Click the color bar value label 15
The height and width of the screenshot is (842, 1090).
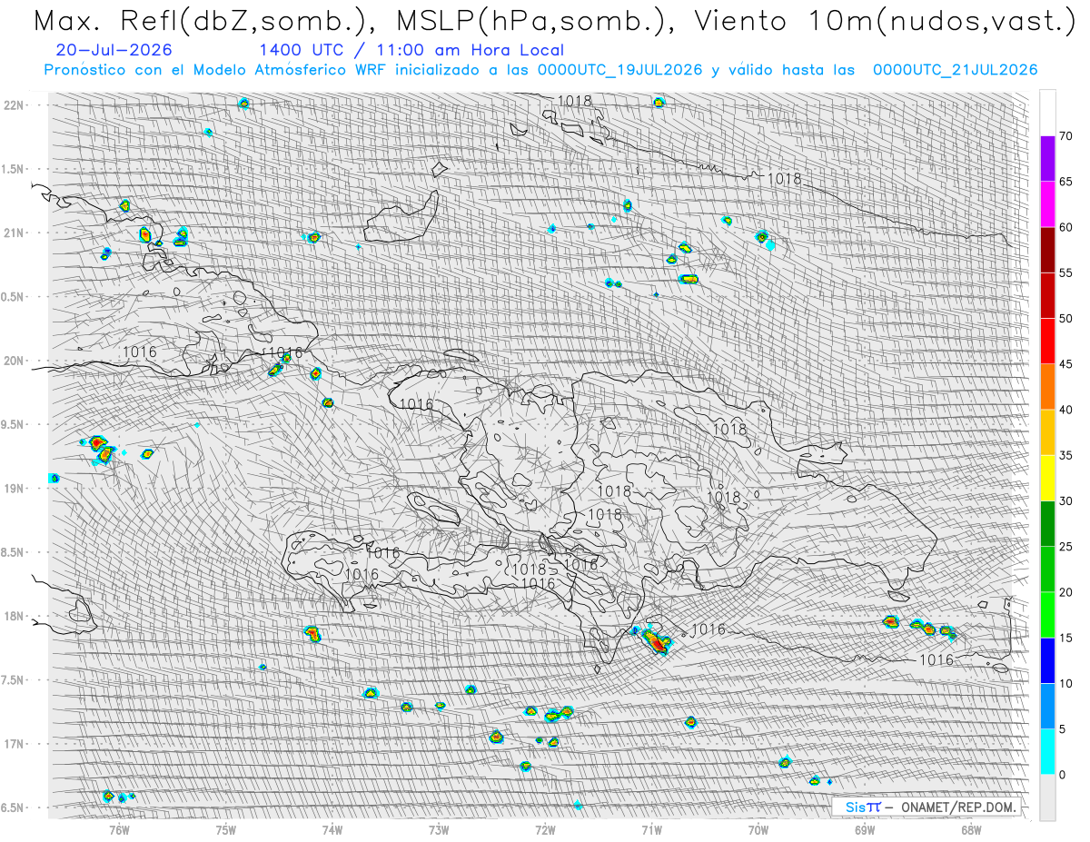1065,638
